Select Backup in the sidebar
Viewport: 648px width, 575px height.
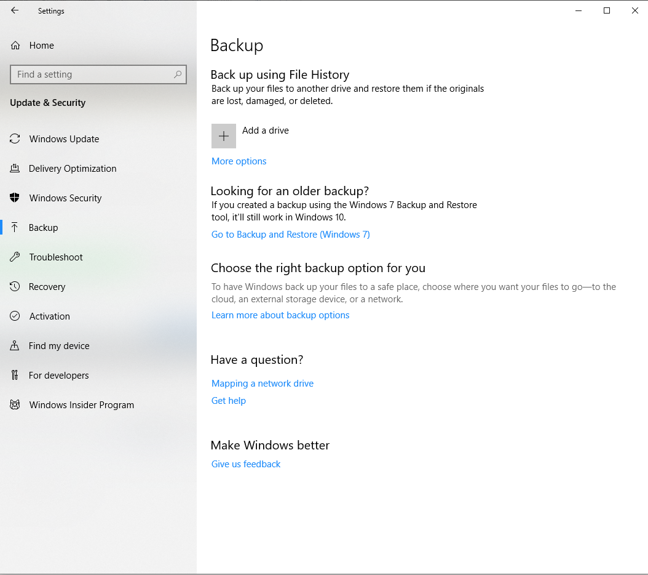click(43, 228)
